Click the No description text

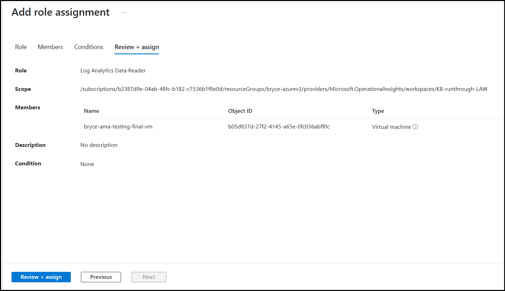coord(99,145)
